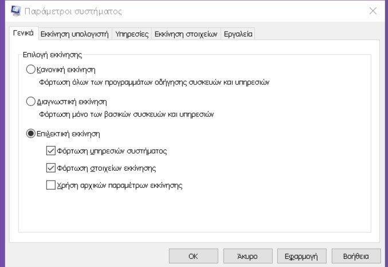Enable Χρήση αρχικών παραμέτρων εκκίνησης

point(51,185)
